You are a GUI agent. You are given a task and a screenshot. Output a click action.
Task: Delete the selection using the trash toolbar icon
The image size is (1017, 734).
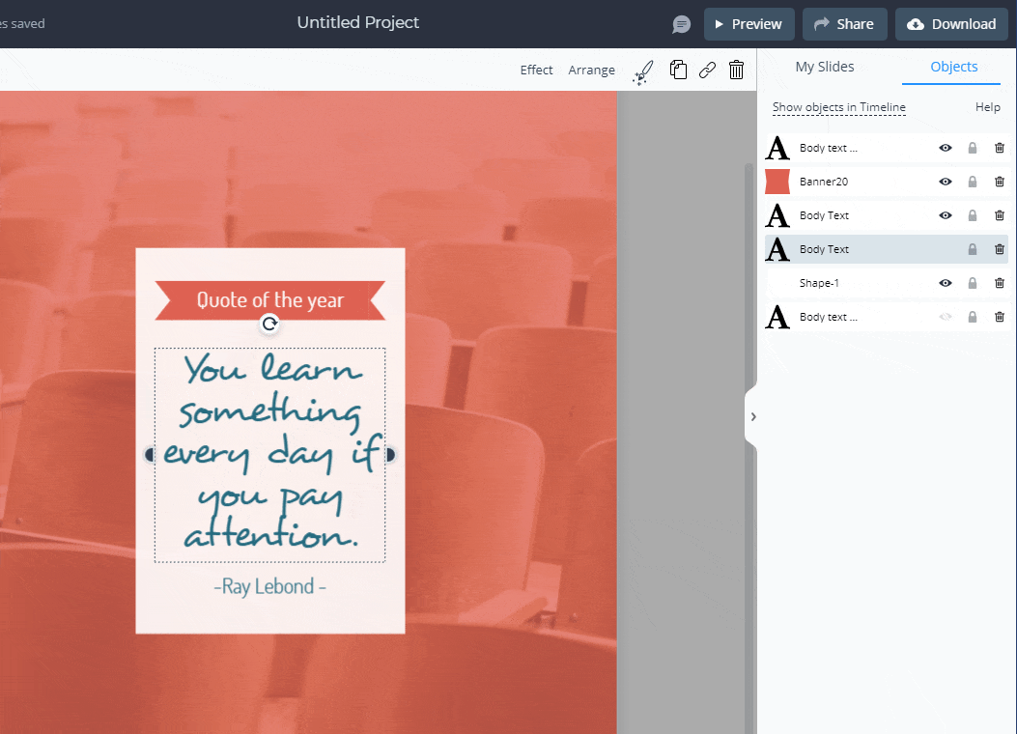coord(736,70)
